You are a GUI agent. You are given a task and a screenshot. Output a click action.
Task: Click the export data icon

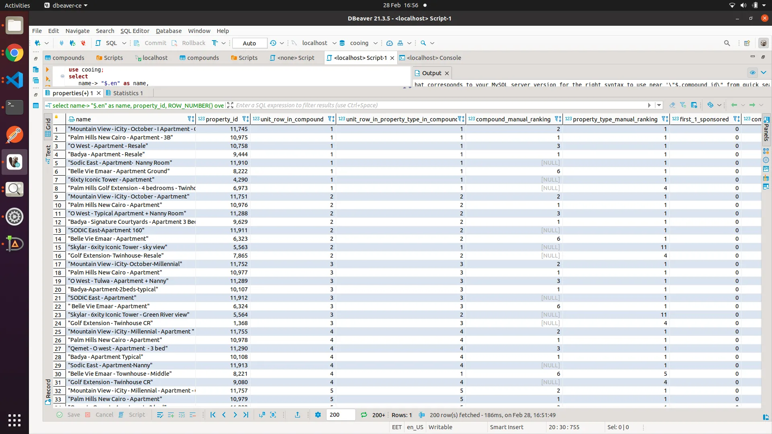point(298,415)
